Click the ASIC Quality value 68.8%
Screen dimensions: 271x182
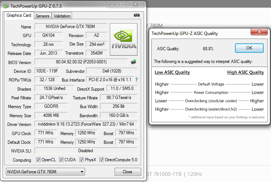[x=208, y=49]
